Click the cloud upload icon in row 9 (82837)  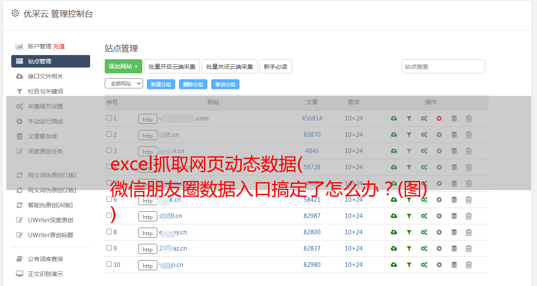pyautogui.click(x=393, y=248)
